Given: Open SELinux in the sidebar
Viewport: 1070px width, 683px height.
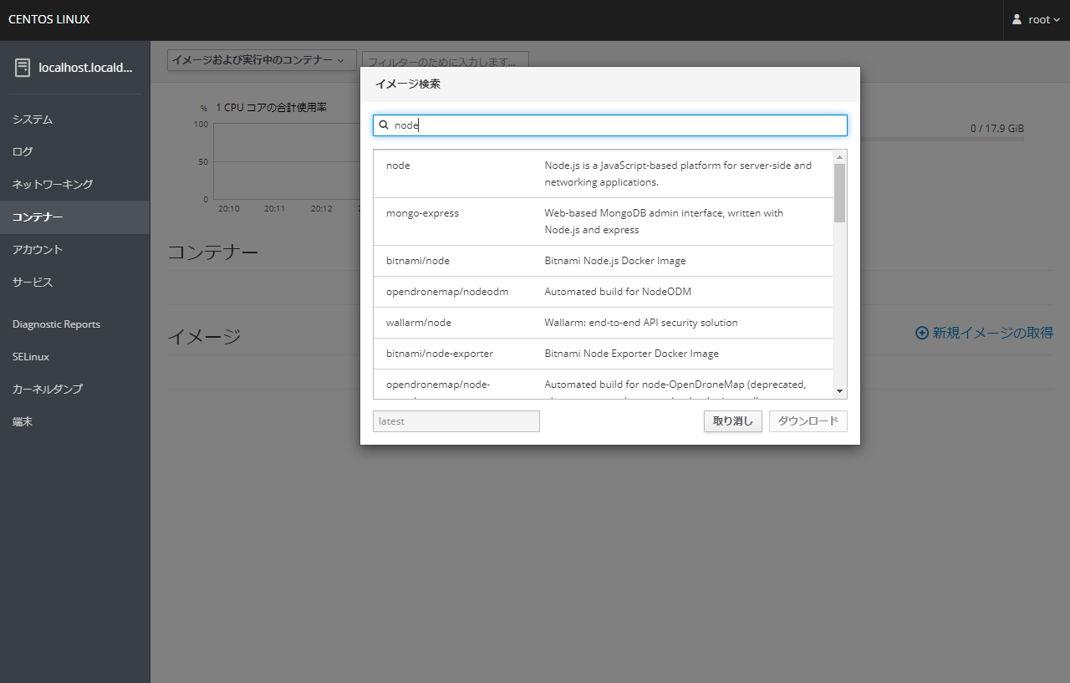Looking at the screenshot, I should pos(75,357).
